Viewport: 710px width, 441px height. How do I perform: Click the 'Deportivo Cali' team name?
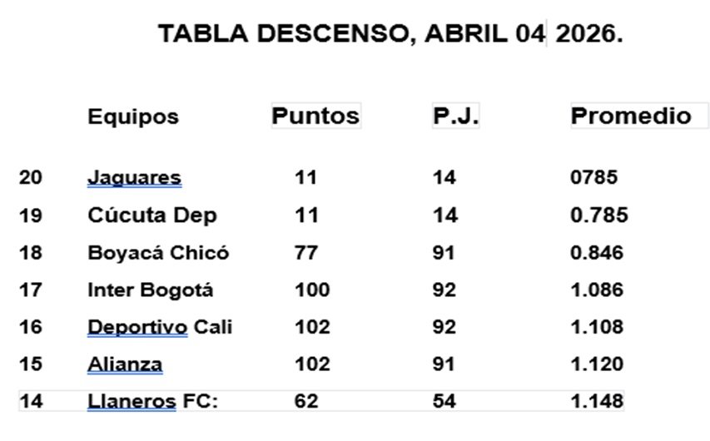click(x=160, y=327)
